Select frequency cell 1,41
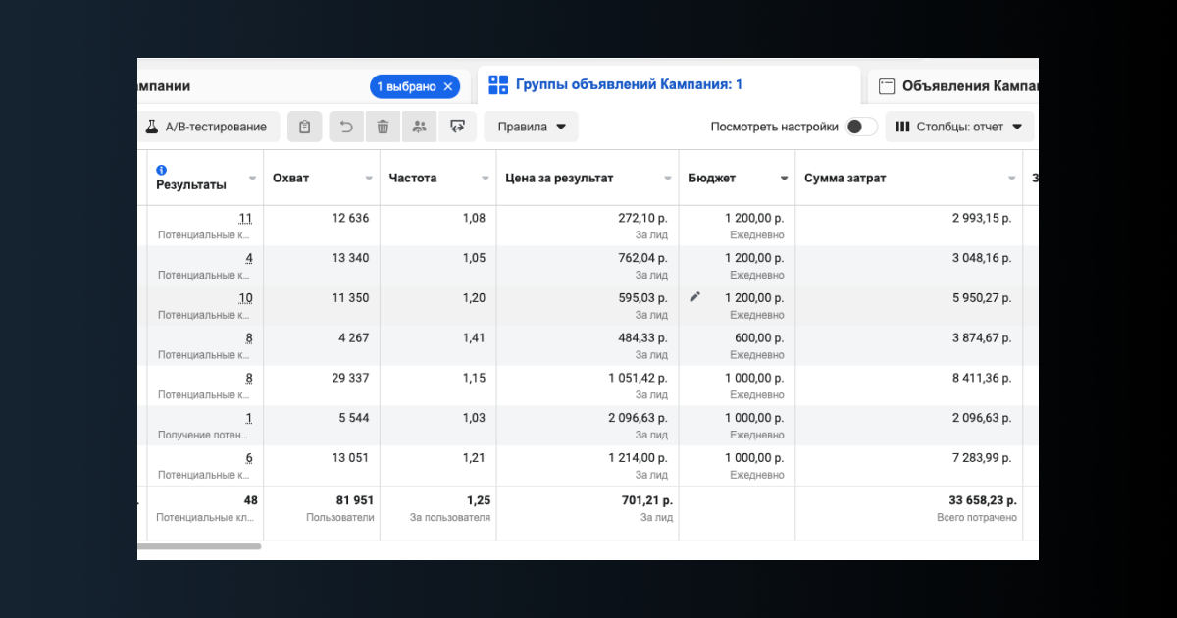Viewport: 1177px width, 618px height. [x=473, y=338]
